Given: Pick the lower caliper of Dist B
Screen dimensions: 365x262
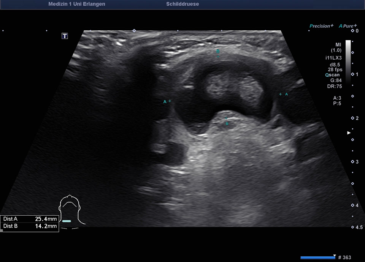Looking at the screenshot, I should (227, 118).
